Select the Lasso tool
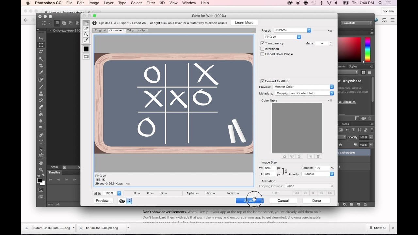Screen dimensions: 418x235 [x=41, y=52]
